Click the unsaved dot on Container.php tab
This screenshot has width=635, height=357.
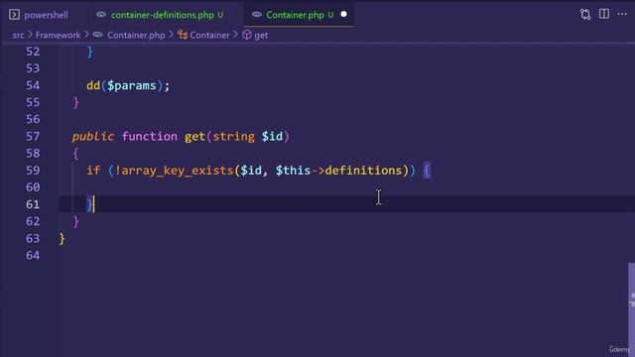(x=344, y=14)
